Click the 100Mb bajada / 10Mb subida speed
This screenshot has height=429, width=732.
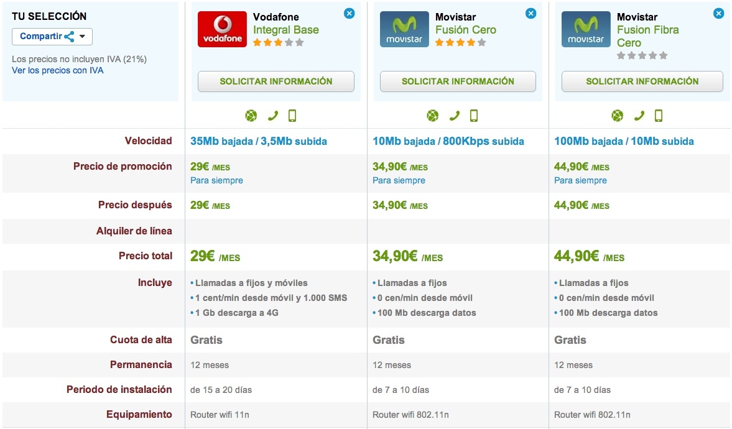tap(624, 141)
